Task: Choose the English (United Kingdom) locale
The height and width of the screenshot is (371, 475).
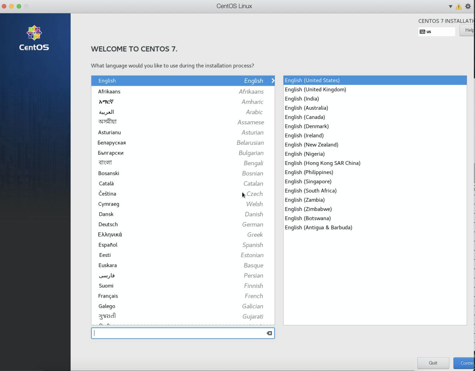Action: point(375,89)
